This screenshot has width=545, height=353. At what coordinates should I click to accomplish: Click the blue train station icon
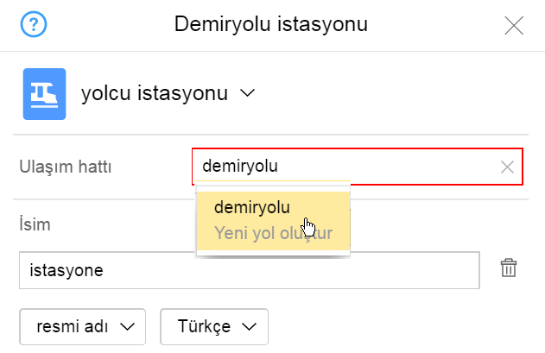tap(44, 92)
